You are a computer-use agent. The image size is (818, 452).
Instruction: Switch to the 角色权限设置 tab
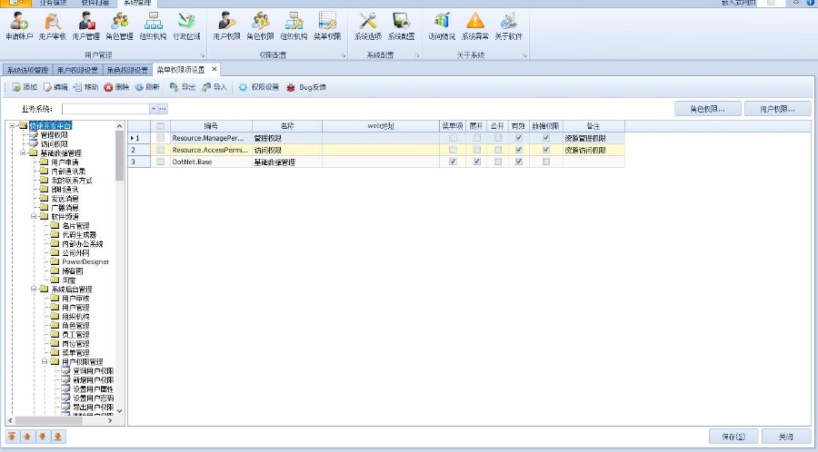(127, 69)
